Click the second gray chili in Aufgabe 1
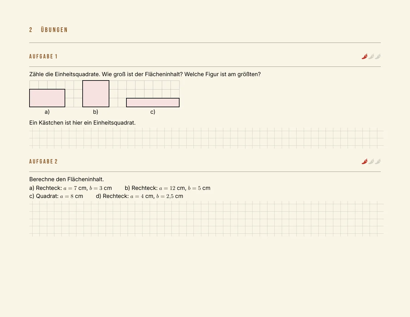This screenshot has width=410, height=317. (x=371, y=56)
